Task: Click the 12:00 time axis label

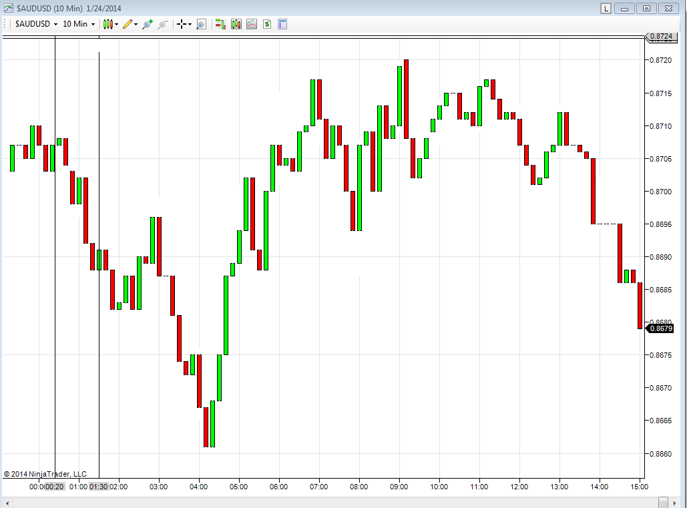Action: click(519, 487)
